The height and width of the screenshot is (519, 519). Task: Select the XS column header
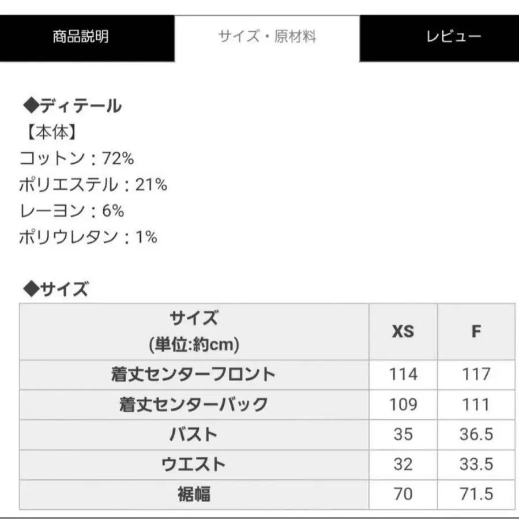(403, 332)
